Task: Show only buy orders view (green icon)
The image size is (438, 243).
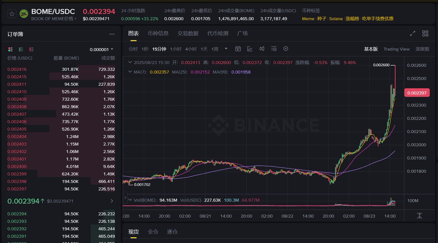Action: 21,49
